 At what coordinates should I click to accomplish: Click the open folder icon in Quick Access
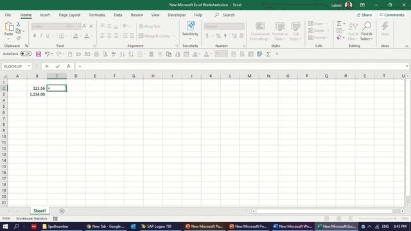click(78, 54)
